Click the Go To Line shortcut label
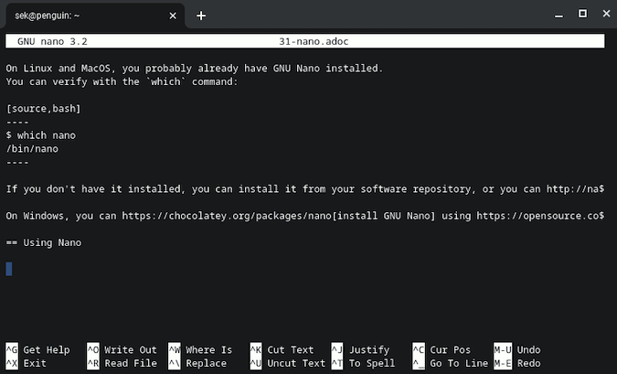This screenshot has height=374, width=617. coord(461,363)
